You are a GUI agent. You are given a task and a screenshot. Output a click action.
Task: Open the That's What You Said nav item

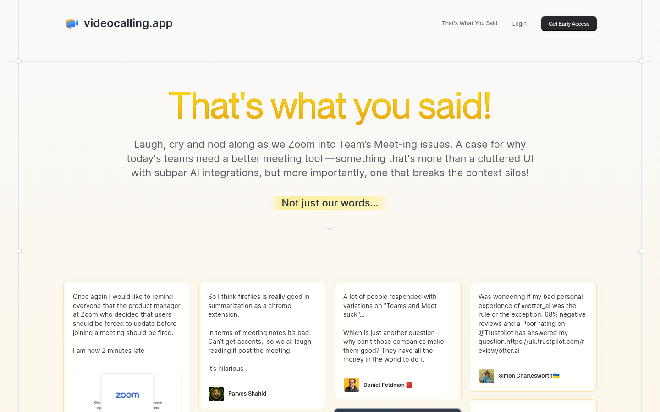(469, 23)
